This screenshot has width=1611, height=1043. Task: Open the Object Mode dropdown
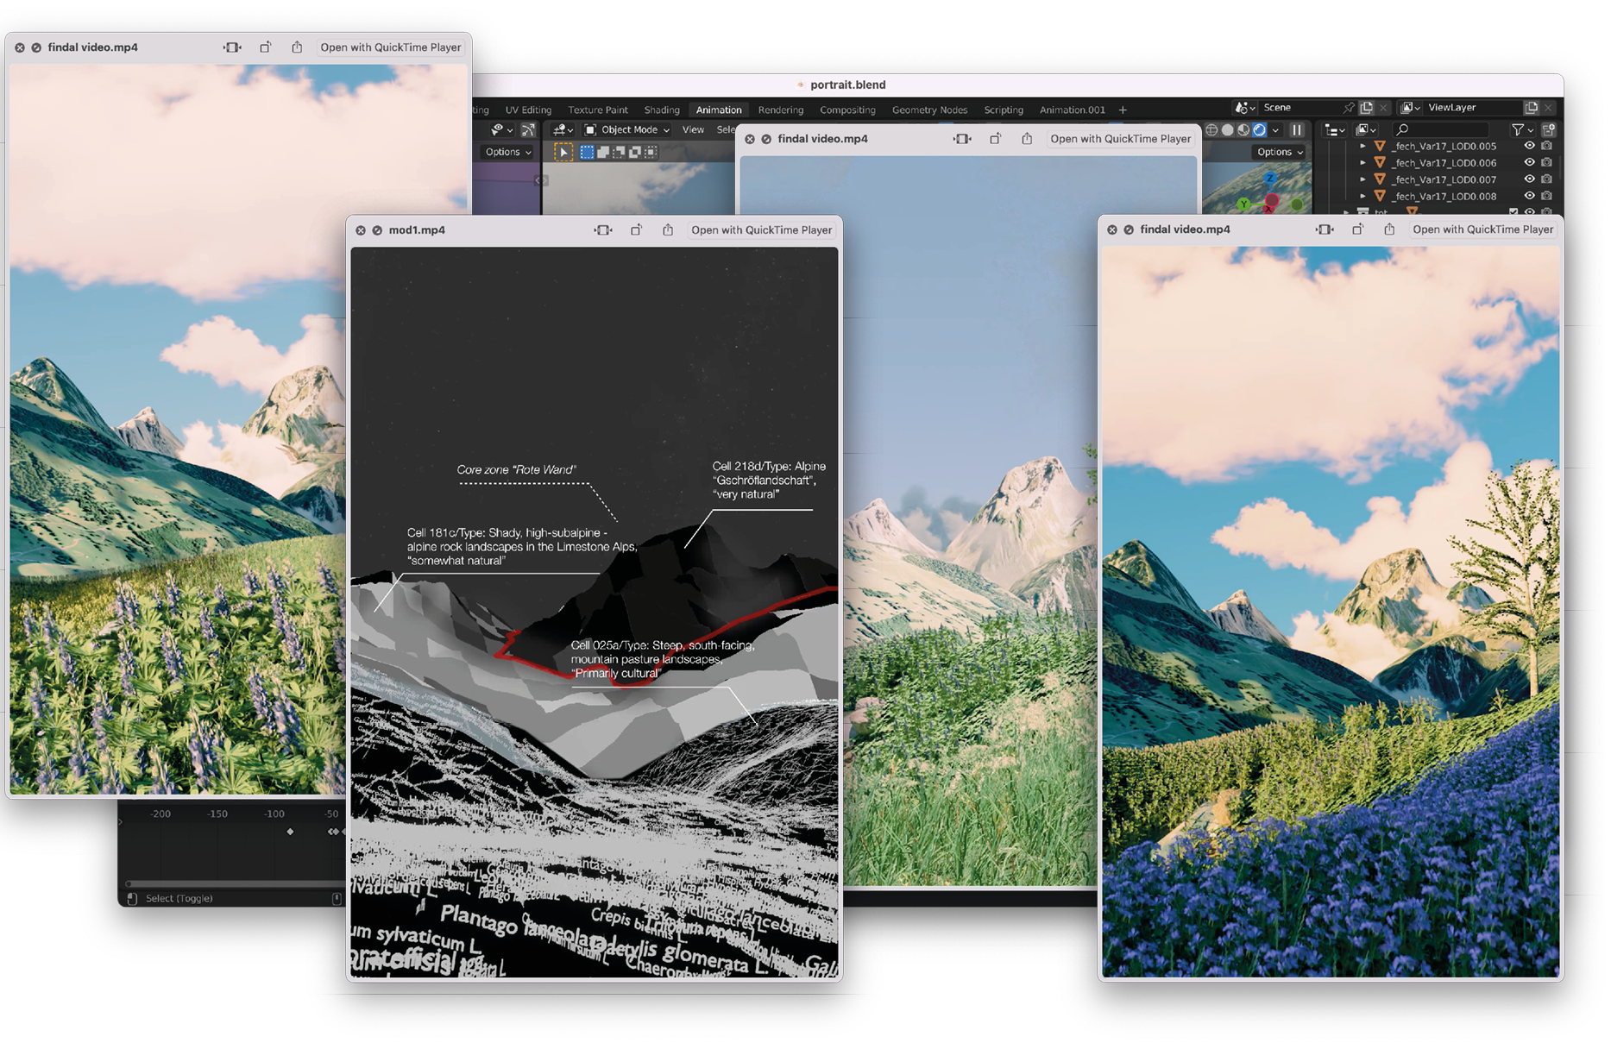pos(627,129)
